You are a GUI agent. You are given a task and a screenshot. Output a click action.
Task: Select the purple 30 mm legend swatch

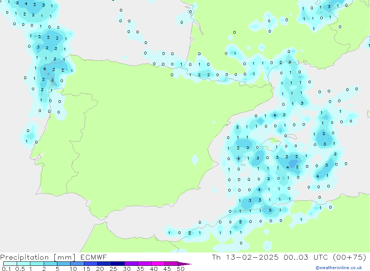pos(131,264)
